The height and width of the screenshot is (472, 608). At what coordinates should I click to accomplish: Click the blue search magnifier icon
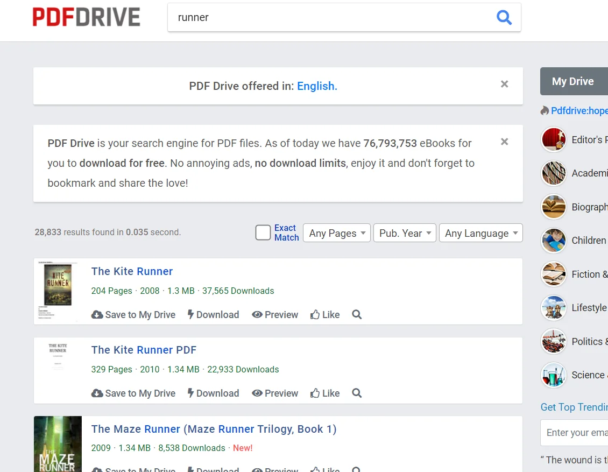[x=504, y=17]
